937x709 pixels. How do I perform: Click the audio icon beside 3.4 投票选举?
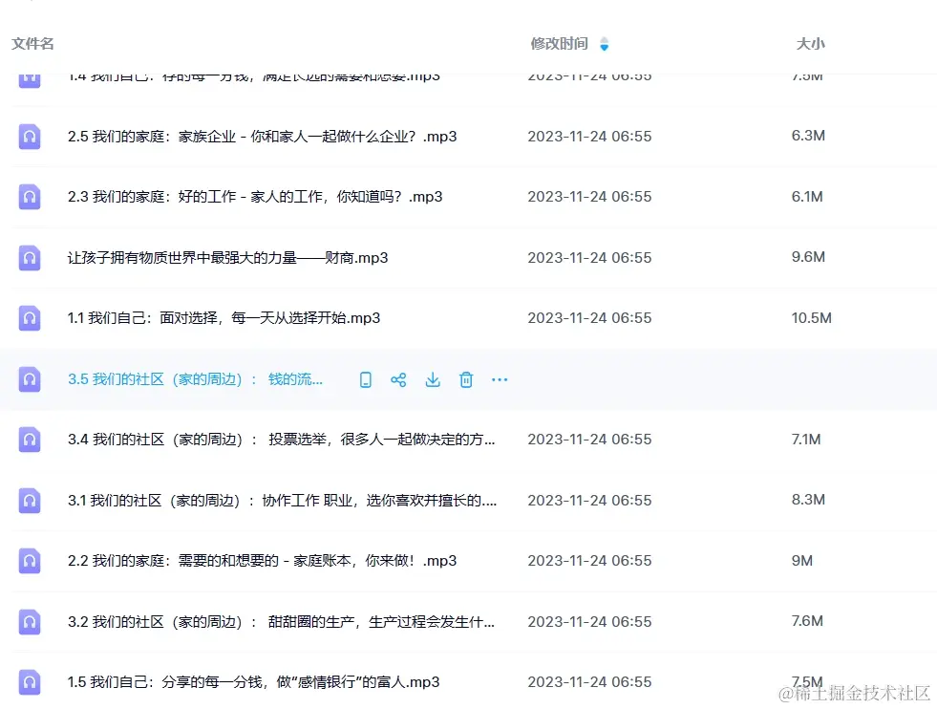pos(29,440)
